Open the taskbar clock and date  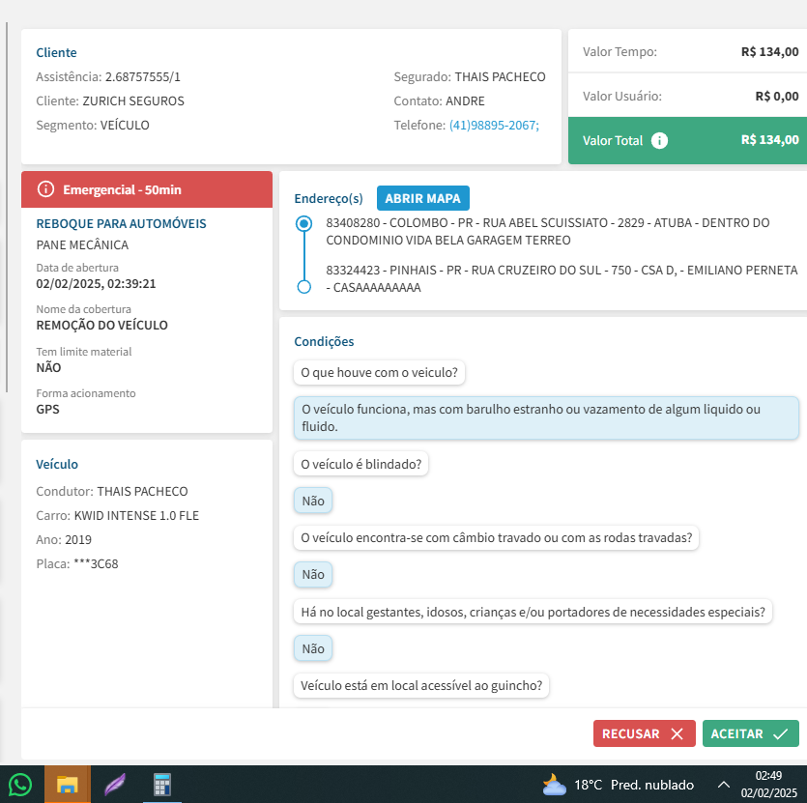click(767, 784)
